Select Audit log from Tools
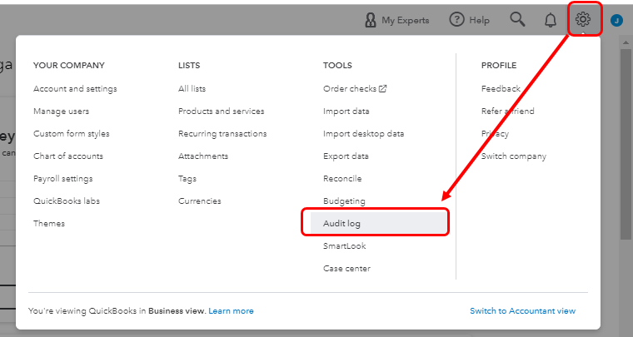633x337 pixels. (342, 224)
